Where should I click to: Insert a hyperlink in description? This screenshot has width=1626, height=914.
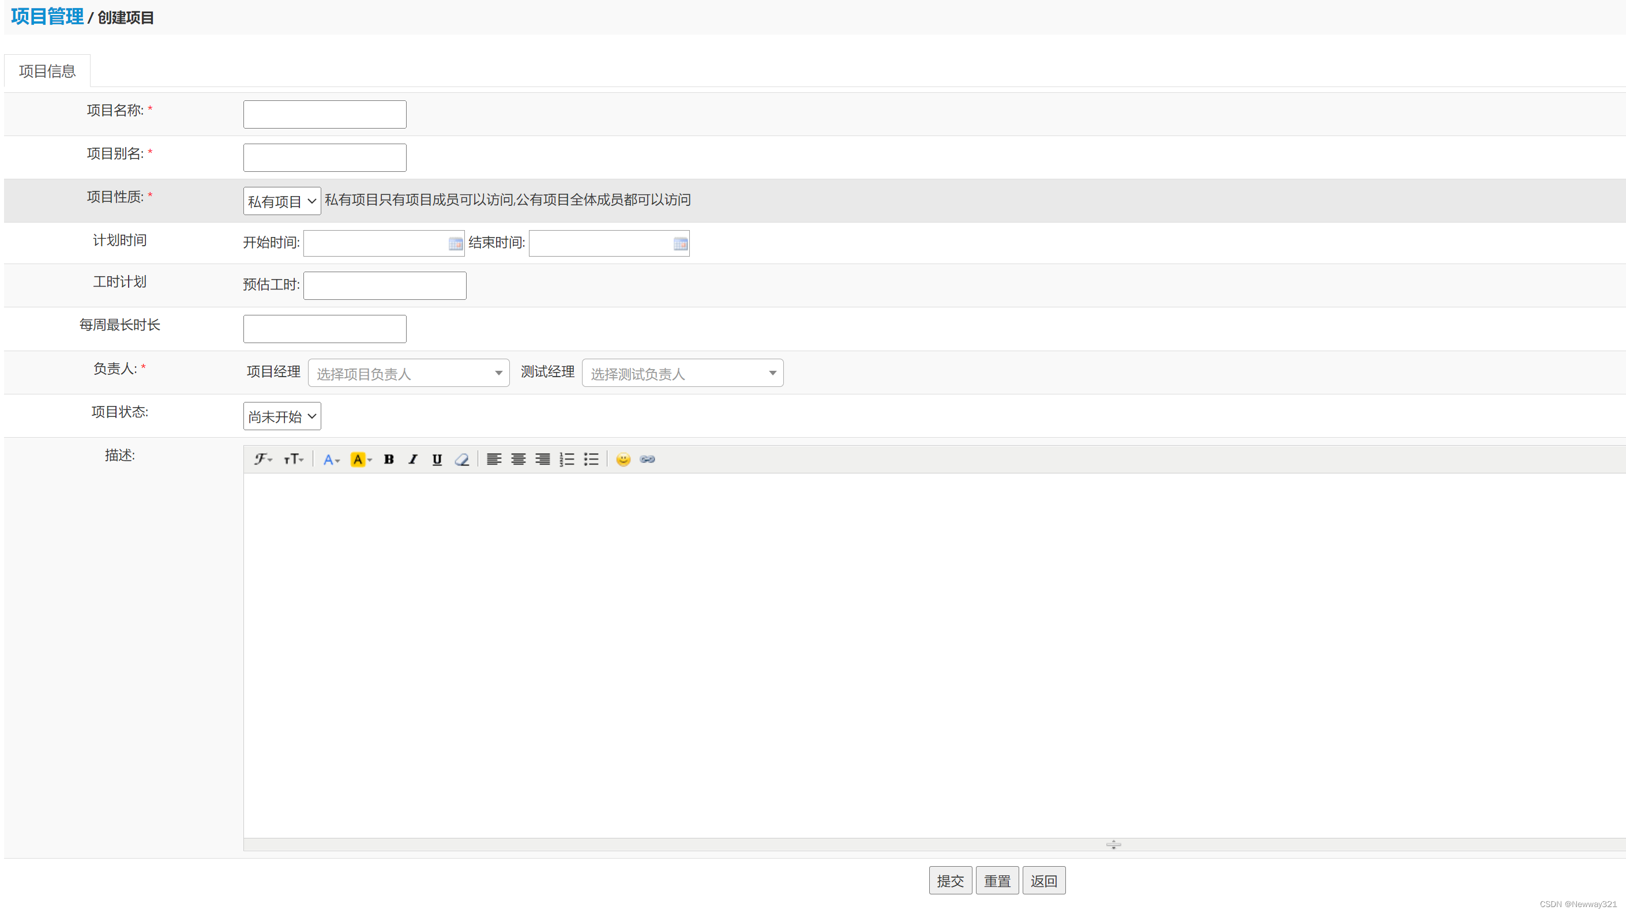tap(648, 460)
